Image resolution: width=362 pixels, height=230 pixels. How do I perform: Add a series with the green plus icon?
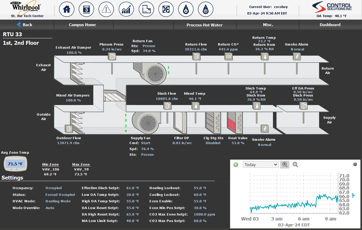pyautogui.click(x=236, y=165)
